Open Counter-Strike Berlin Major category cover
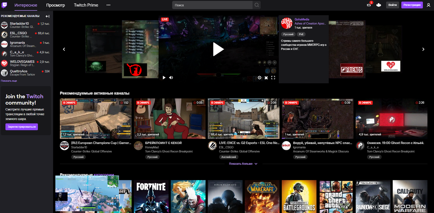The height and width of the screenshot is (213, 434). (x=225, y=197)
